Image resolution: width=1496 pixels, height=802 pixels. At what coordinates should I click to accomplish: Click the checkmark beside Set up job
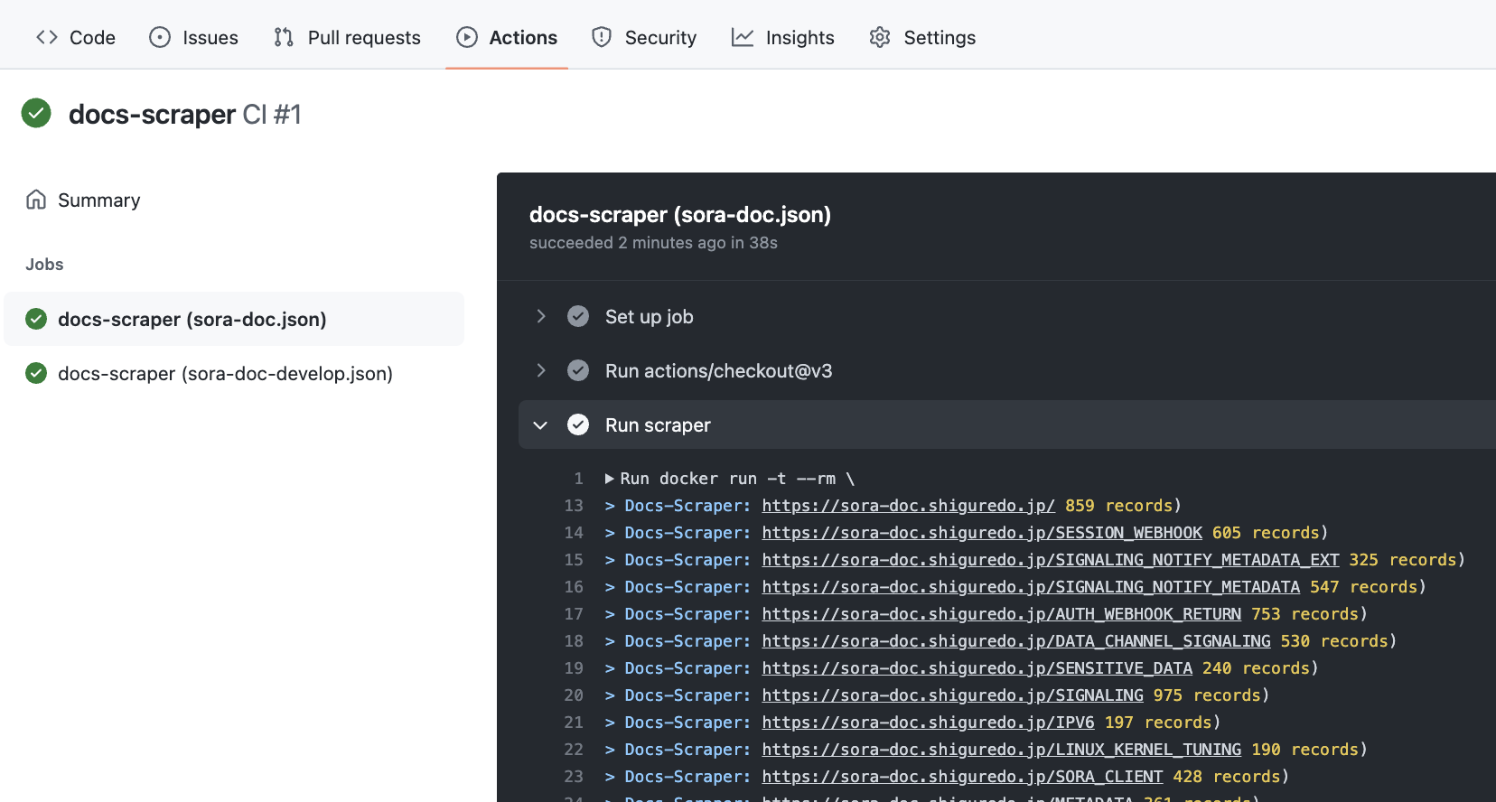[578, 316]
